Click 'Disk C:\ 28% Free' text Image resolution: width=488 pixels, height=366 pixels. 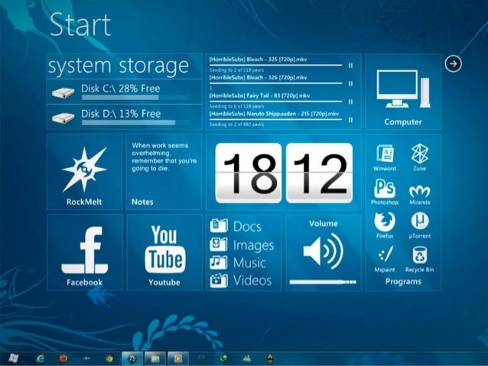click(x=120, y=89)
